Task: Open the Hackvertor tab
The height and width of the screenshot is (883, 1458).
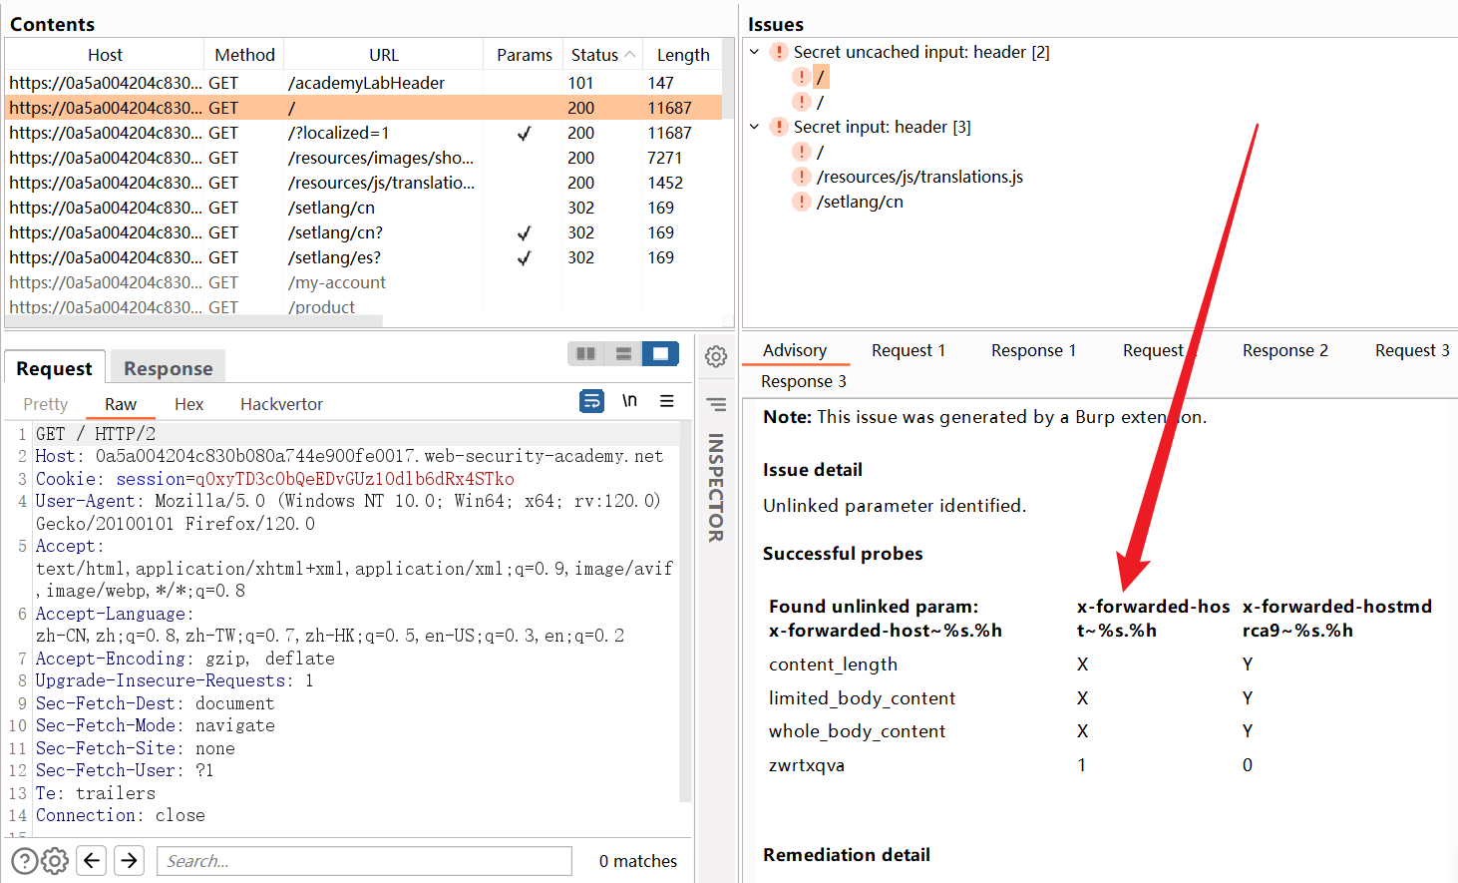Action: point(281,404)
